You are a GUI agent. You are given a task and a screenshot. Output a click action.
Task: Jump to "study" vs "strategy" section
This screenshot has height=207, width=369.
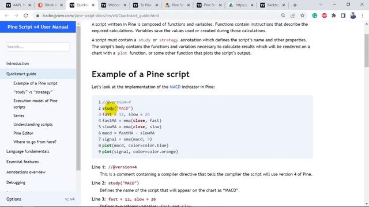point(33,92)
